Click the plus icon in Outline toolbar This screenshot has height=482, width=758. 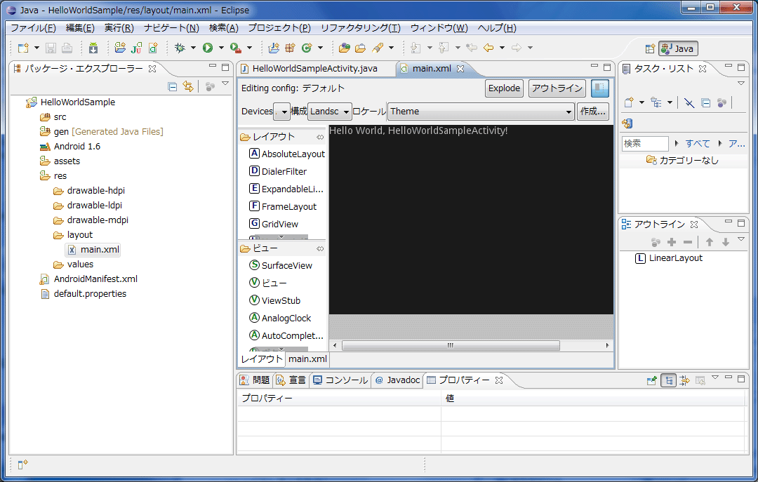pyautogui.click(x=672, y=242)
